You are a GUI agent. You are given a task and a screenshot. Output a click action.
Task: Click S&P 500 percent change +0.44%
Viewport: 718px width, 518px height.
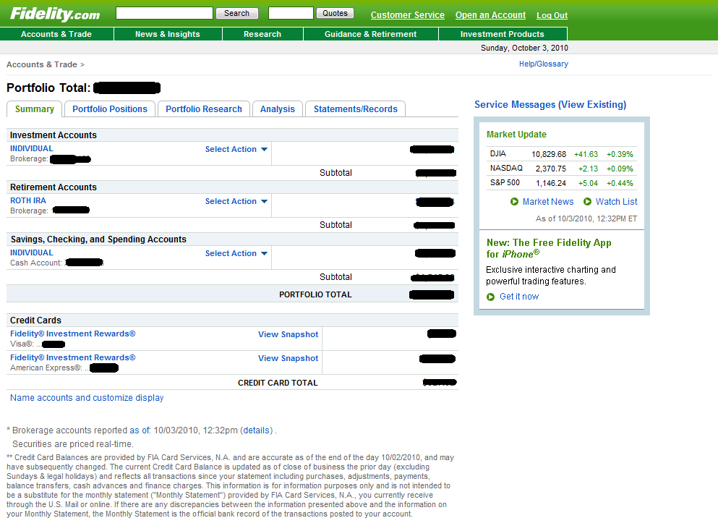click(x=620, y=183)
